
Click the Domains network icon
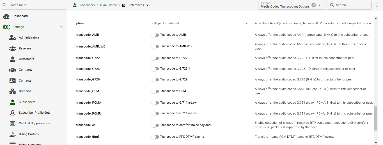pos(13,91)
